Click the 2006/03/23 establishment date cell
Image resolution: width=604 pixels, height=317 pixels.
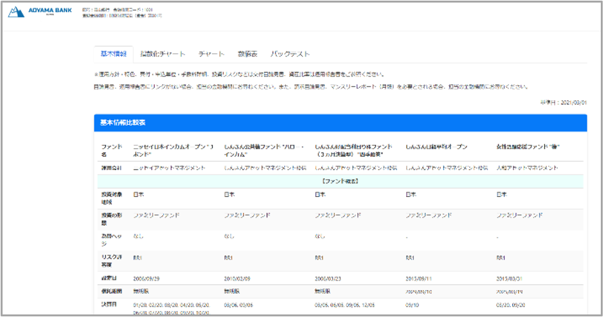328,278
